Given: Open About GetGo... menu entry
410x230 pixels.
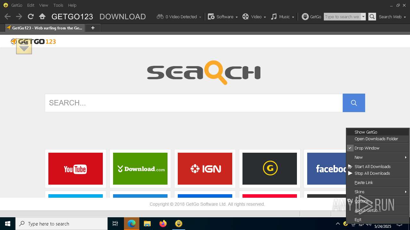Looking at the screenshot, I should click(378, 211).
